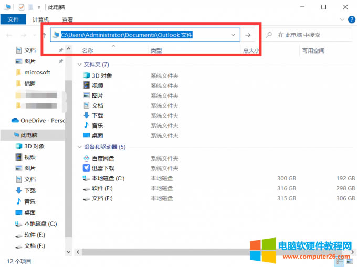The image size is (357, 267).
Task: Click the 此电脑 computer icon in navigation pane
Action: (16, 135)
